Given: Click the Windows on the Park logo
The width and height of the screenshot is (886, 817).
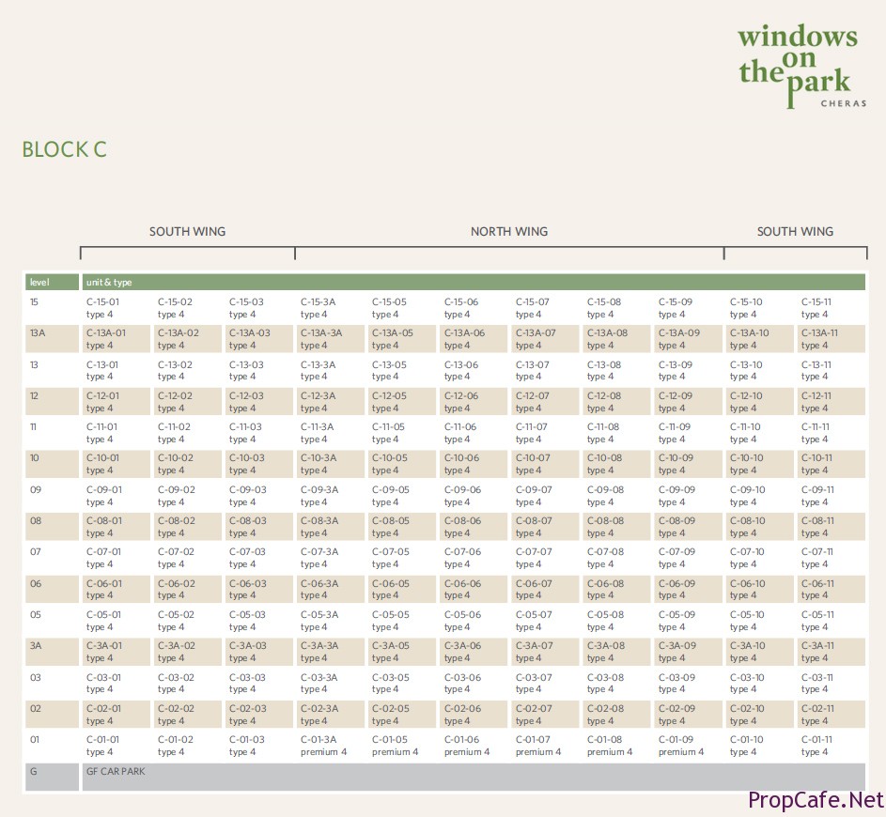Looking at the screenshot, I should [800, 65].
